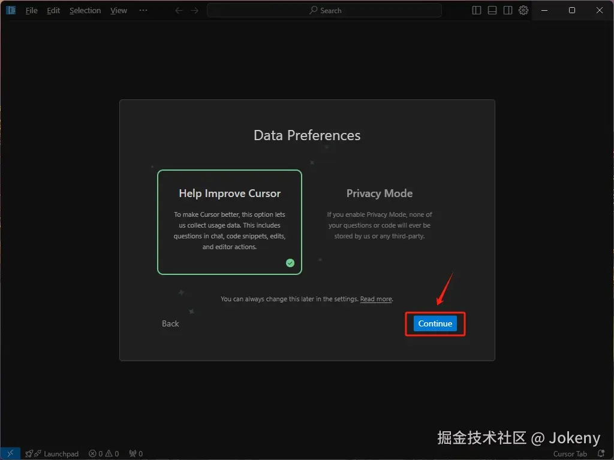
Task: Open the Cursor app logo menu
Action: [x=11, y=11]
